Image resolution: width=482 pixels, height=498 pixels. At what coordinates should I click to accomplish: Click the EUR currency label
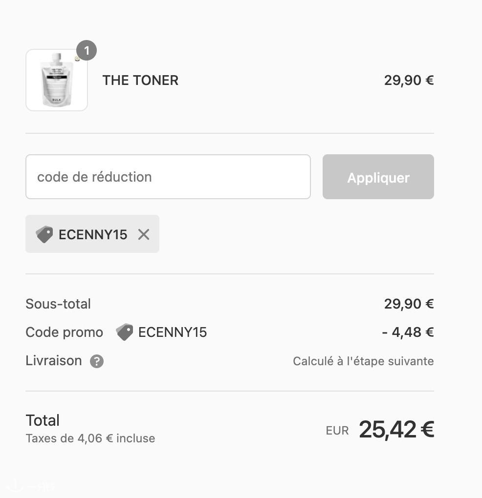[337, 431]
